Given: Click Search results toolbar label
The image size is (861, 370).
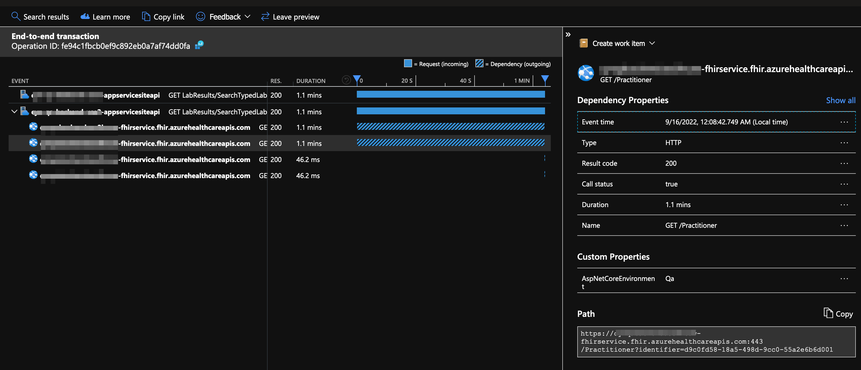Looking at the screenshot, I should (46, 17).
